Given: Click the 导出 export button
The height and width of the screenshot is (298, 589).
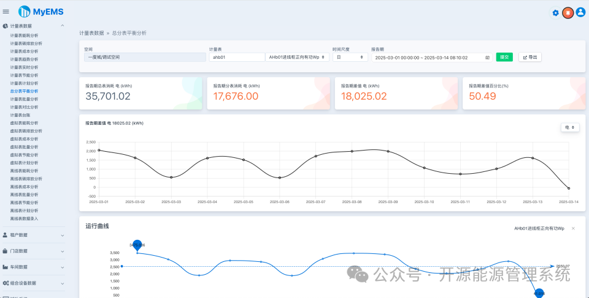Looking at the screenshot, I should tap(530, 57).
